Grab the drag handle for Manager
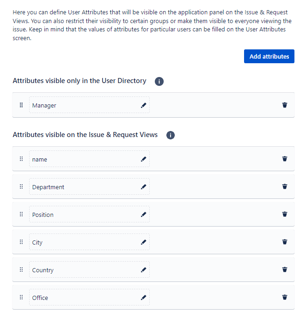This screenshot has width=306, height=323. (x=21, y=105)
